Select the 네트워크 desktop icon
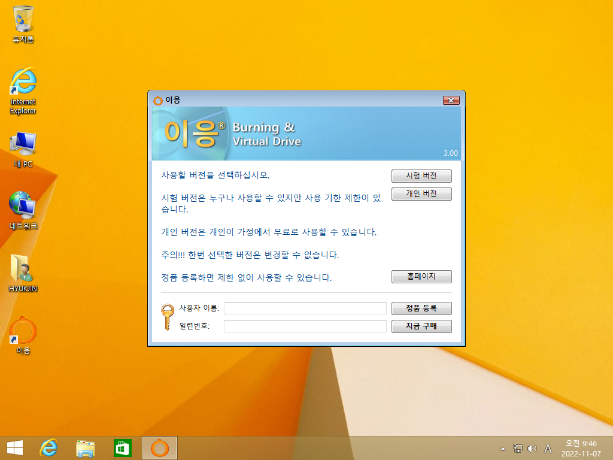The image size is (613, 460). pos(23,210)
